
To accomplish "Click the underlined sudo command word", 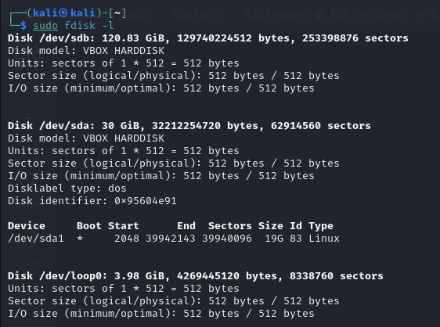I will [45, 26].
